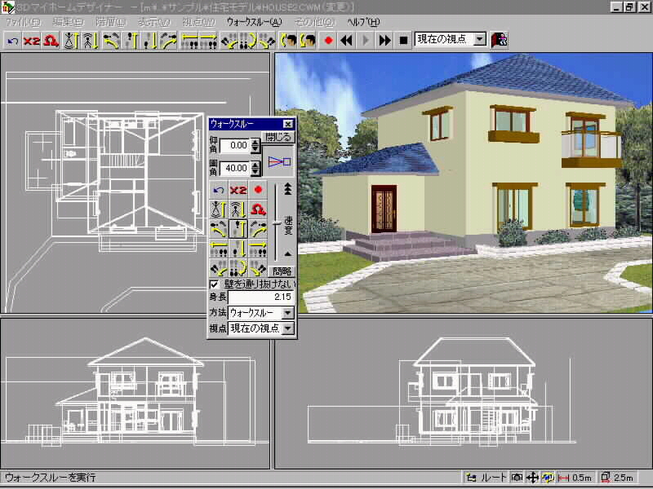Viewport: 653px width, 489px height.
Task: Open the 現在の視点 dropdown in the toolbar
Action: [x=480, y=39]
